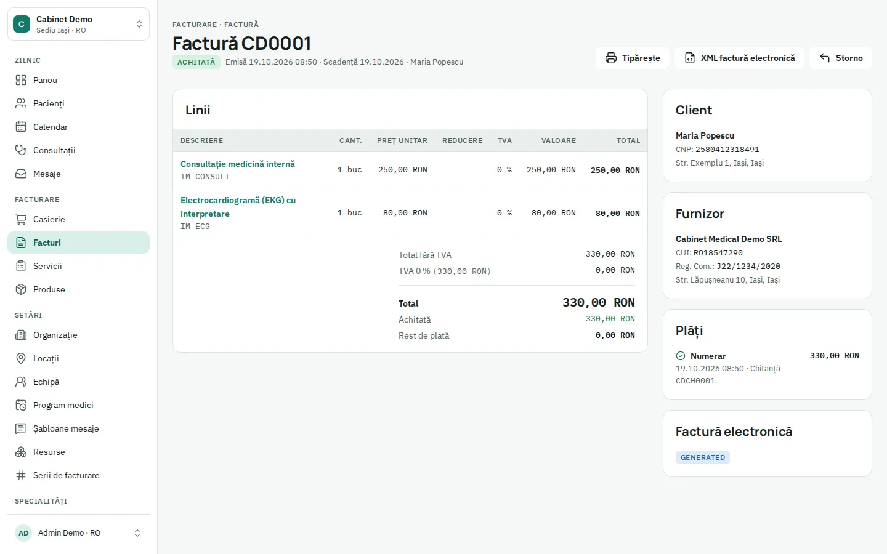Image resolution: width=887 pixels, height=554 pixels.
Task: Click the CUI value RO18547290
Action: click(x=718, y=253)
